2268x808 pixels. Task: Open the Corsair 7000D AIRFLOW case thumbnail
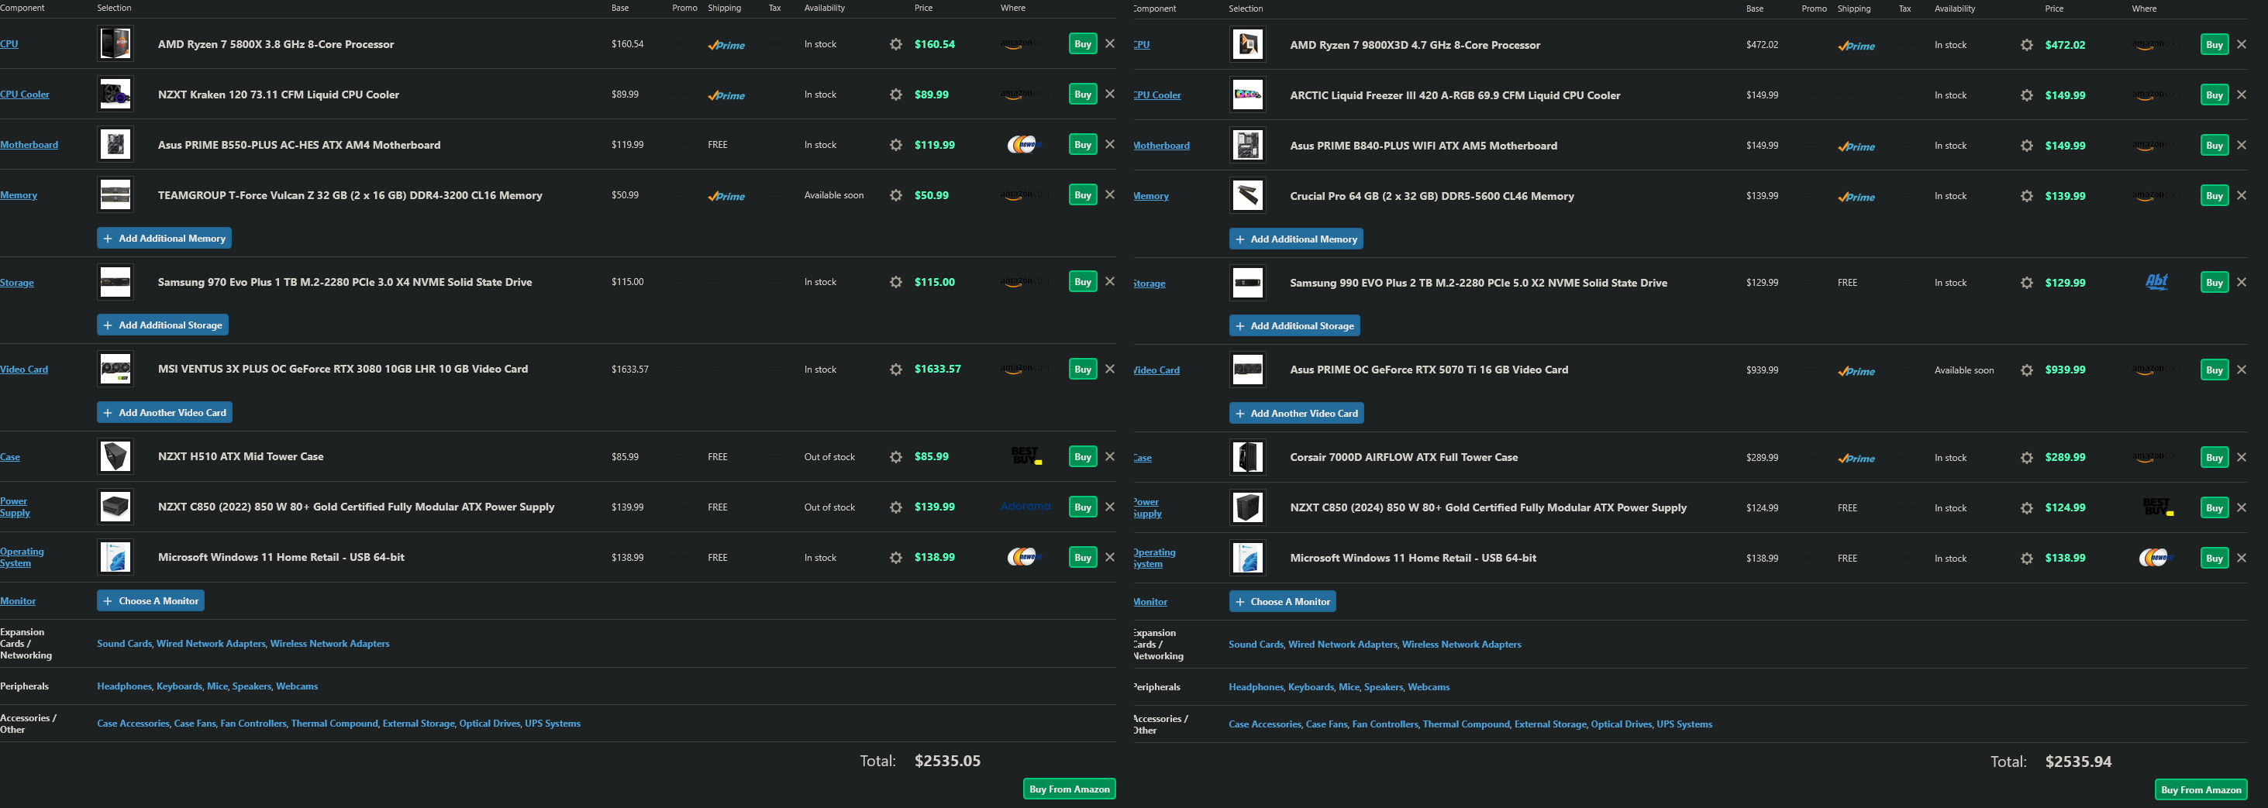1248,458
